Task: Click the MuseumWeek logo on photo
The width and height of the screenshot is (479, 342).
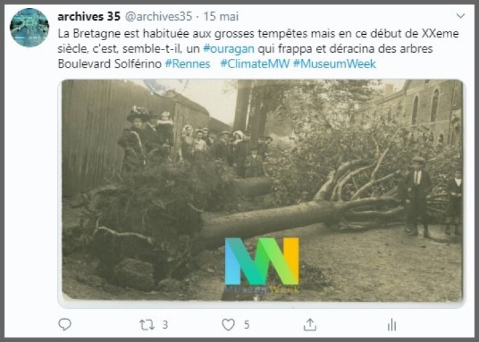Action: (x=262, y=265)
